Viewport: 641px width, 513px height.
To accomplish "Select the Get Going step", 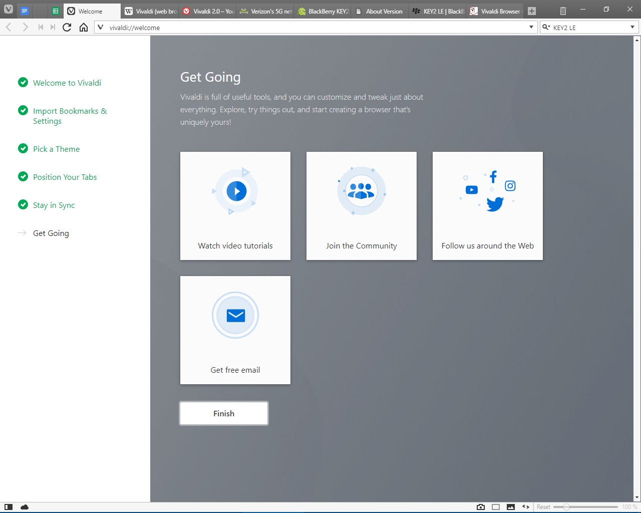I will [51, 233].
